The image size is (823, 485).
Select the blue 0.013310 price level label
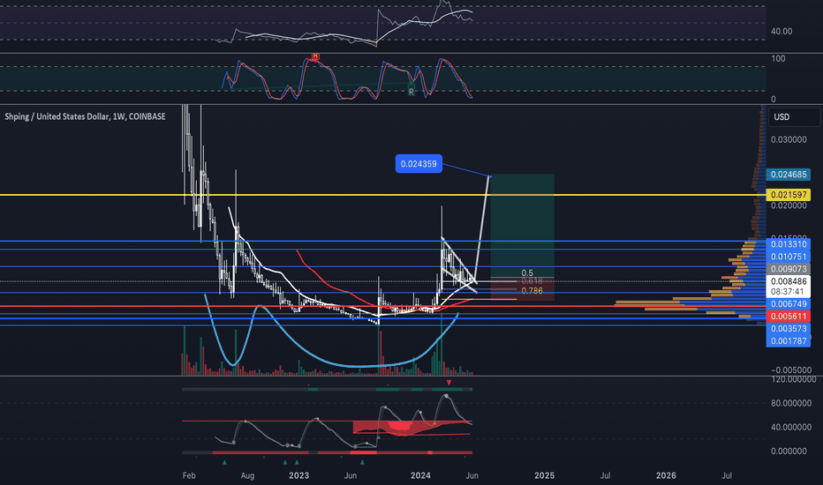point(789,244)
